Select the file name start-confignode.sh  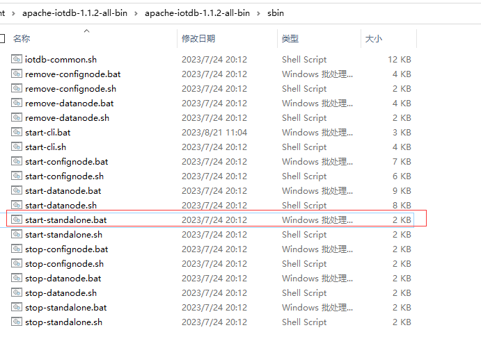(x=65, y=176)
